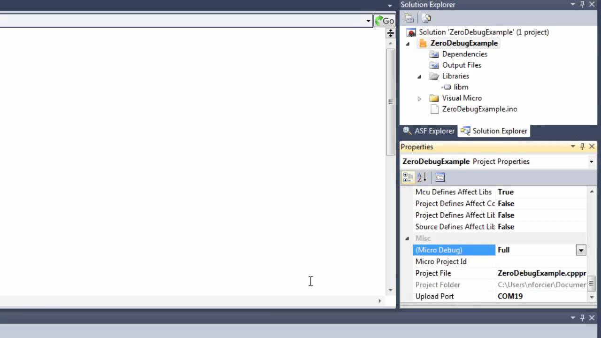
Task: Select the Project File property label
Action: click(x=433, y=273)
